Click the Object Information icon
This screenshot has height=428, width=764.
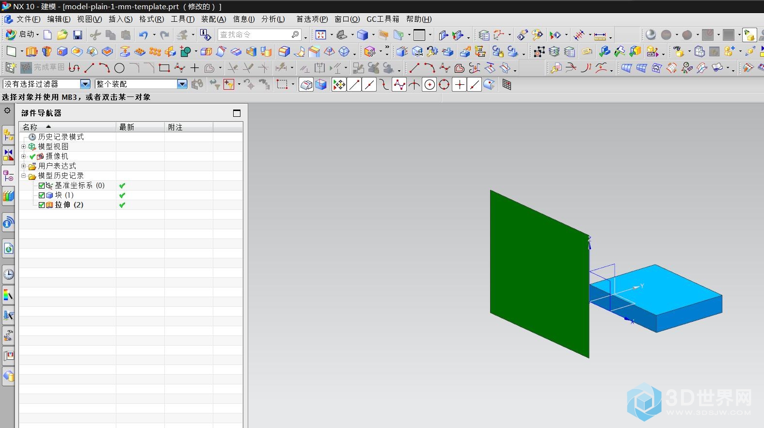tap(206, 35)
